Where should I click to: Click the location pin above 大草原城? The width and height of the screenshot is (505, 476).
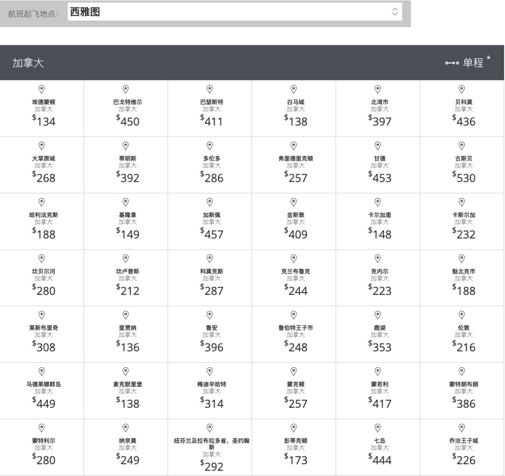point(42,145)
